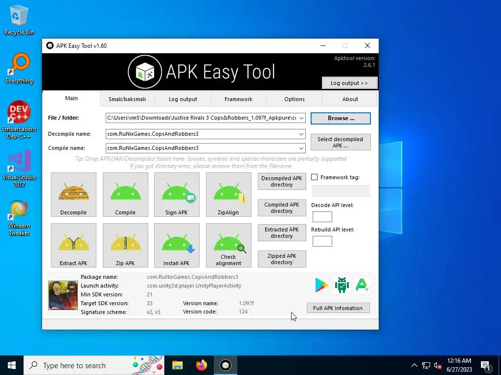Expand the File / folder dropdown
This screenshot has width=501, height=375.
(x=301, y=118)
